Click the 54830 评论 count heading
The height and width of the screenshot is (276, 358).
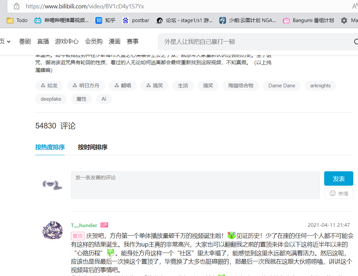(x=56, y=126)
